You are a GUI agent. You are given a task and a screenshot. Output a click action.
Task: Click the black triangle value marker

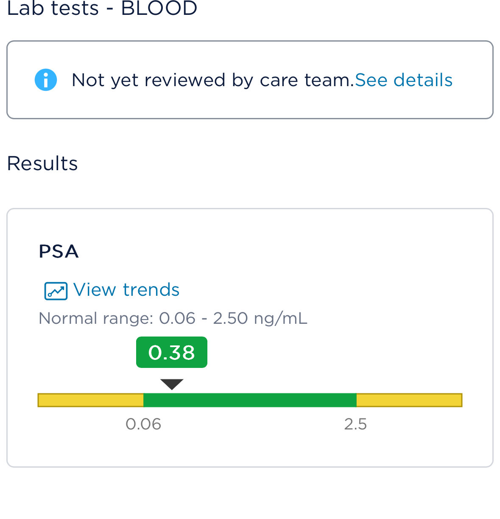tap(172, 384)
